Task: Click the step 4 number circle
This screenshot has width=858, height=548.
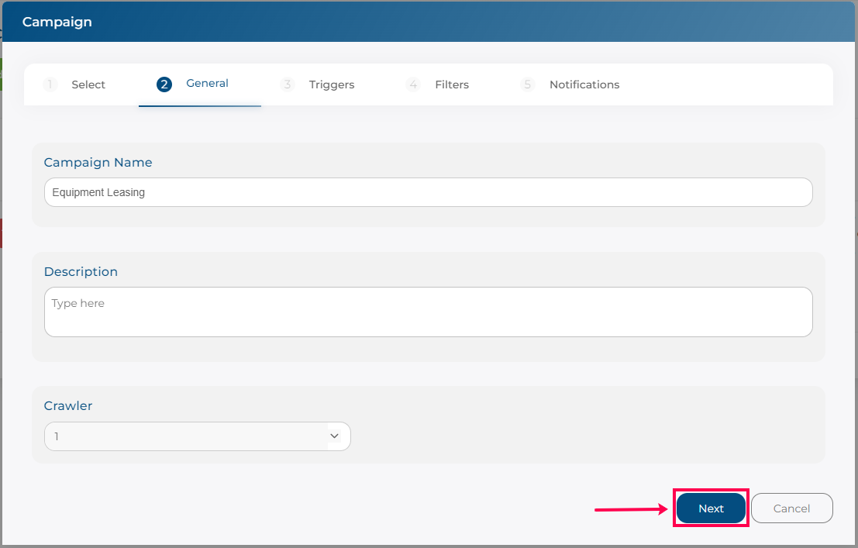Action: (x=413, y=84)
